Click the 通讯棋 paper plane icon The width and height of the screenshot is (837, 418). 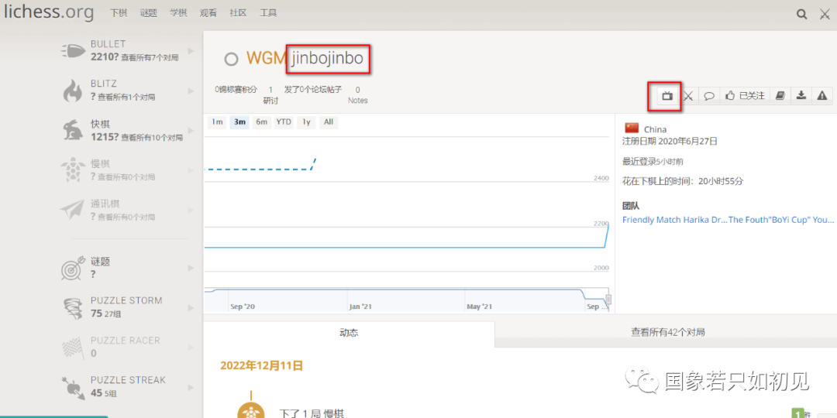[73, 211]
